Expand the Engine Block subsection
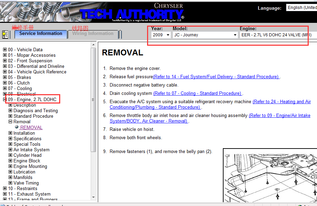Viewport: 317px width, 206px height. tap(10, 161)
